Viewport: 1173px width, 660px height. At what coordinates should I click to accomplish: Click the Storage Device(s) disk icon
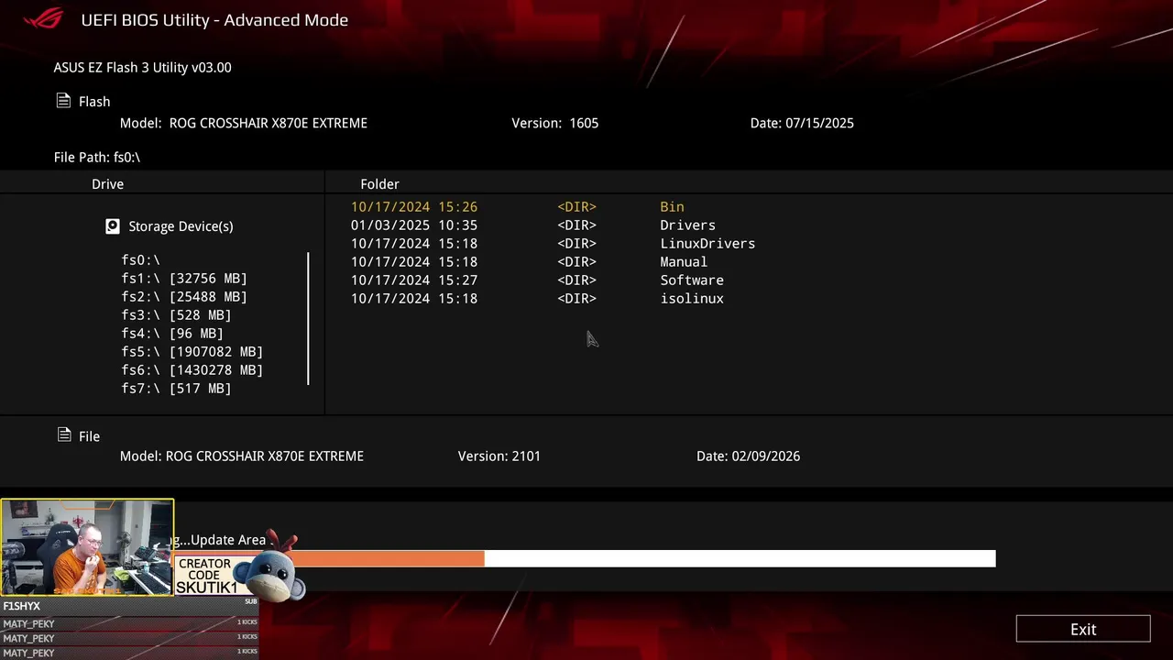pos(113,225)
